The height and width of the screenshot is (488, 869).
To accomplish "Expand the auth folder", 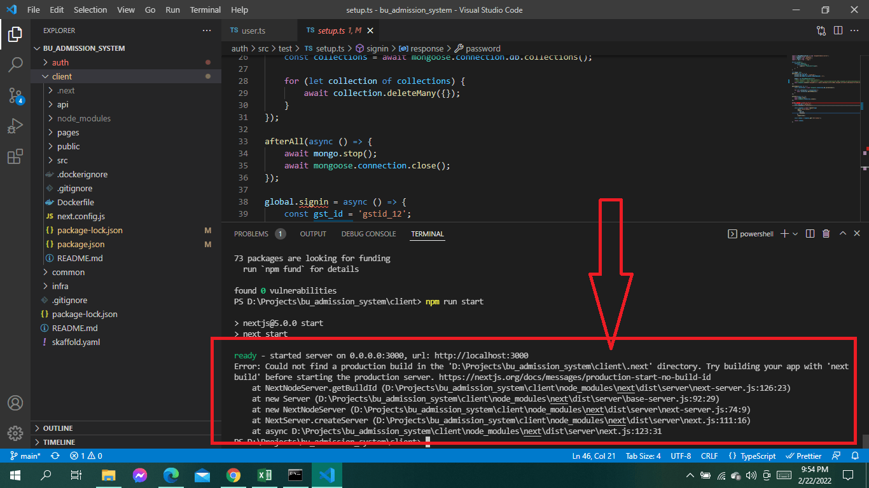I will 125,62.
